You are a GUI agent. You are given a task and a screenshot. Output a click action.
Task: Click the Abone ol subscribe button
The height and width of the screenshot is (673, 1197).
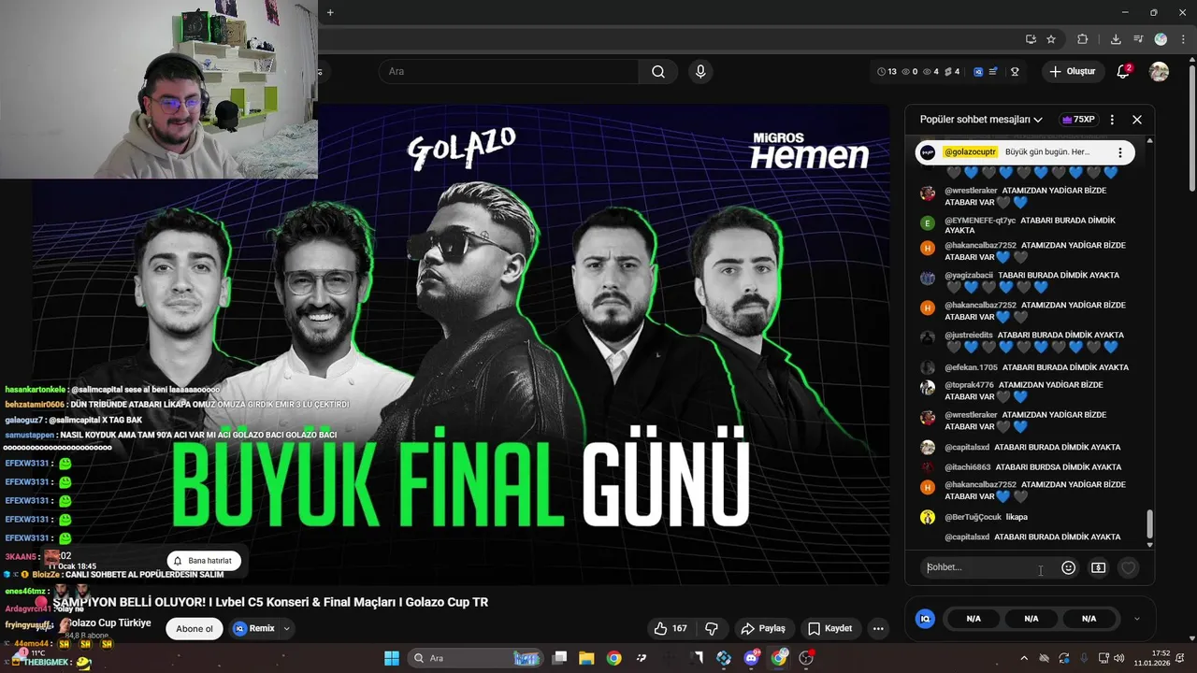point(195,628)
